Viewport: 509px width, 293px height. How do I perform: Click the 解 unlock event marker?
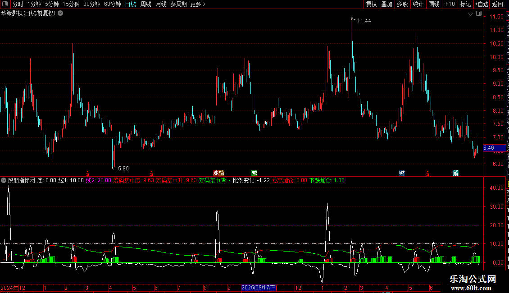[x=456, y=173]
